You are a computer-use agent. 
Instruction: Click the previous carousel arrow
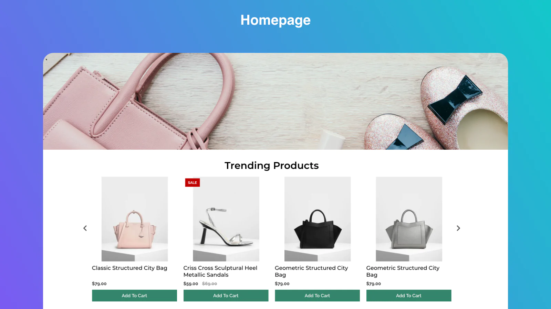85,228
